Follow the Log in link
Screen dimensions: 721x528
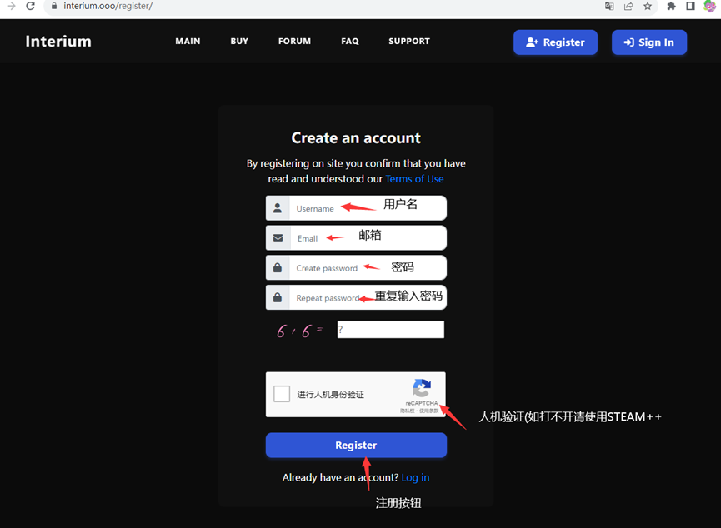point(415,477)
